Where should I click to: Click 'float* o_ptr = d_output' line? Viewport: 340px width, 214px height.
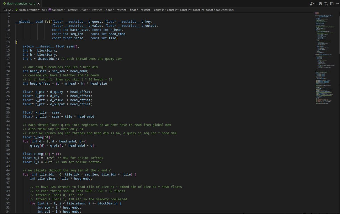58,104
